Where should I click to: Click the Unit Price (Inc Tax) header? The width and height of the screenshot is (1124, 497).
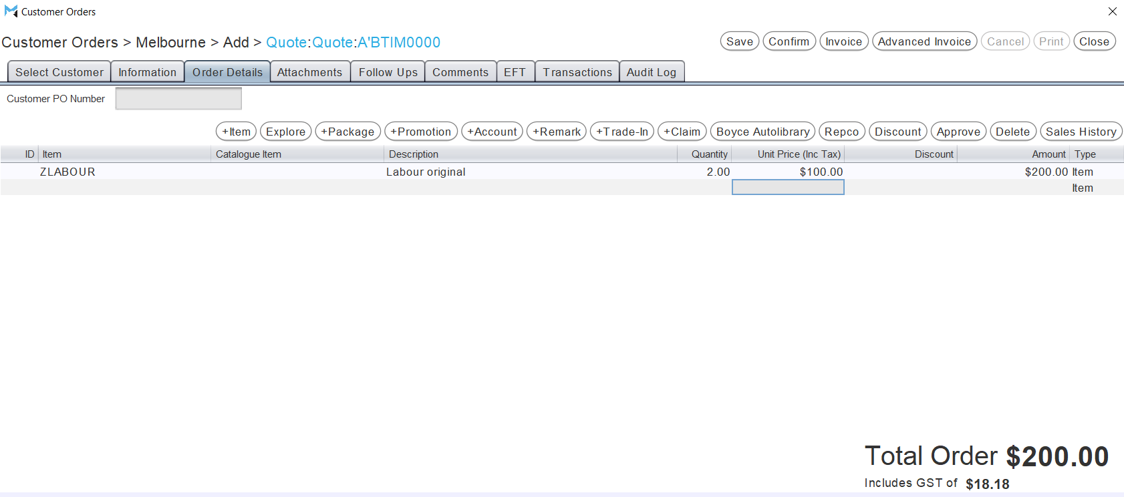click(789, 154)
